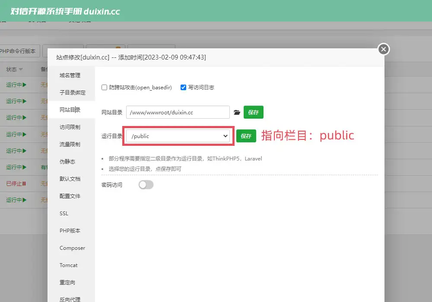
Task: Select the PHP version tab
Action: [70, 231]
